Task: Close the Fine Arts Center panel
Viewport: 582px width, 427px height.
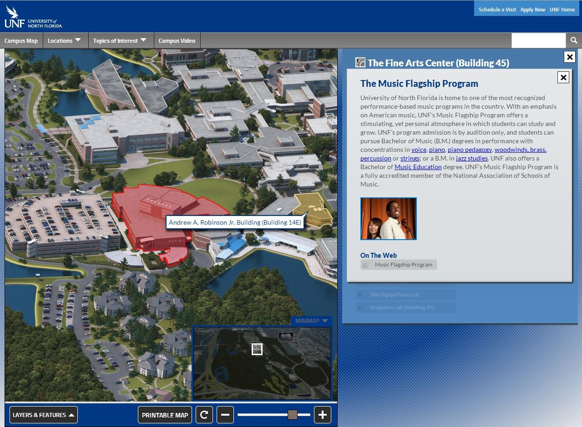Action: [570, 57]
